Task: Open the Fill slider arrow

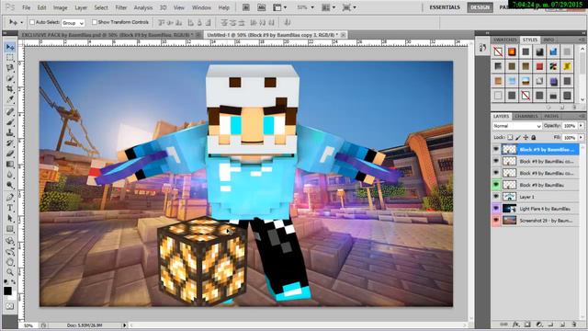Action: pyautogui.click(x=582, y=138)
